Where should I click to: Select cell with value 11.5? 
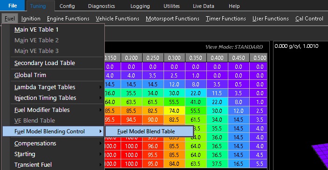[x=217, y=93]
